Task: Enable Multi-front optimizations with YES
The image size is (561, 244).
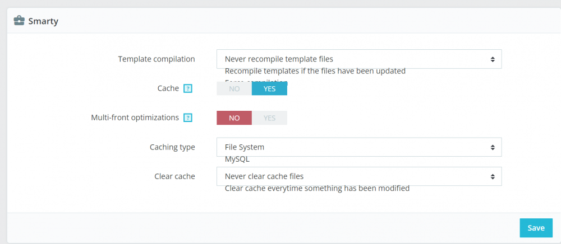Action: pos(269,118)
